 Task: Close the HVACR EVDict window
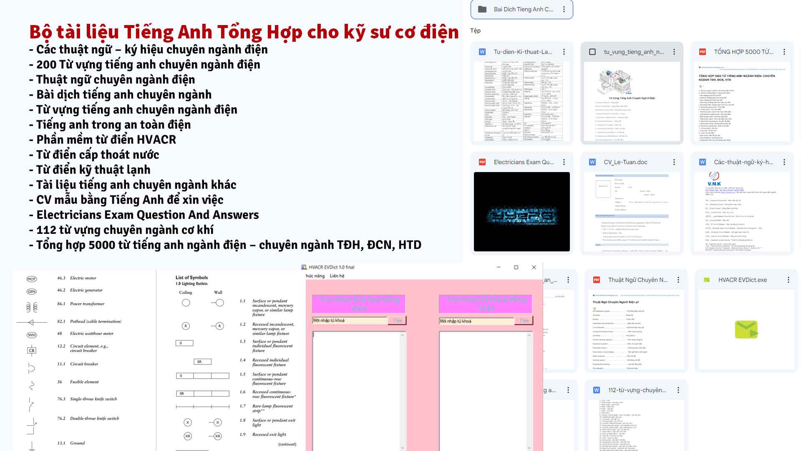534,267
